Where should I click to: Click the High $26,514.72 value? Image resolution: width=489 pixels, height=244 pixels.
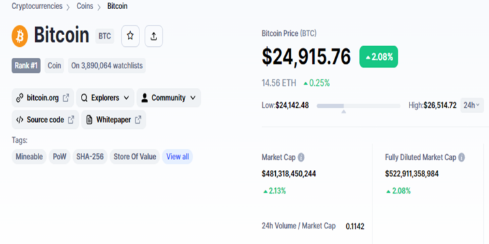(x=432, y=105)
